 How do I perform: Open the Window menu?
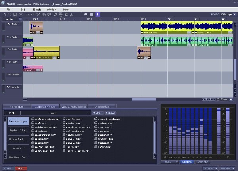pyautogui.click(x=52, y=10)
